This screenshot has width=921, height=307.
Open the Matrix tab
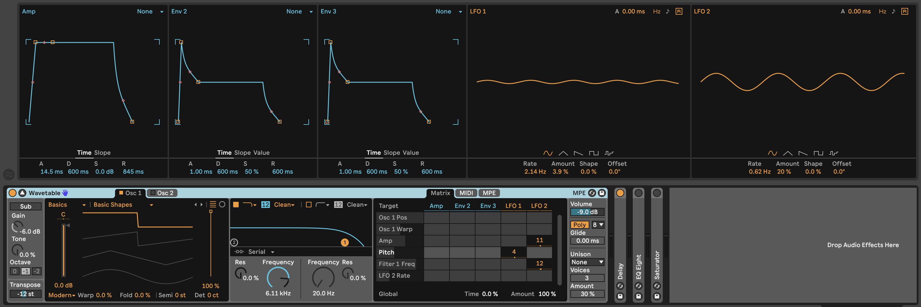point(440,193)
